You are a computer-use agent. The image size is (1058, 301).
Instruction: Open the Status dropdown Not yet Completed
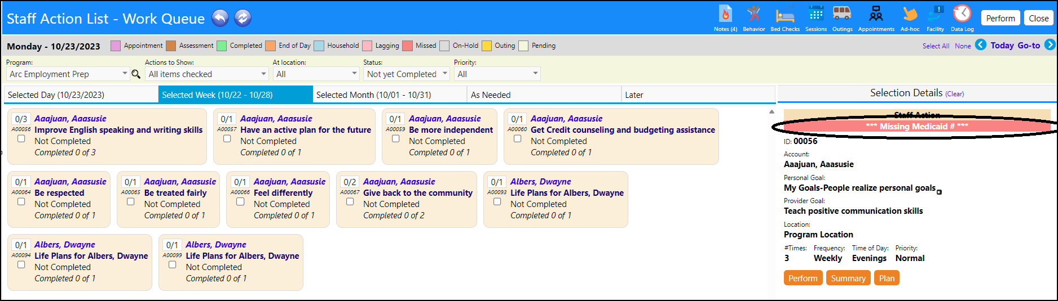pyautogui.click(x=406, y=74)
